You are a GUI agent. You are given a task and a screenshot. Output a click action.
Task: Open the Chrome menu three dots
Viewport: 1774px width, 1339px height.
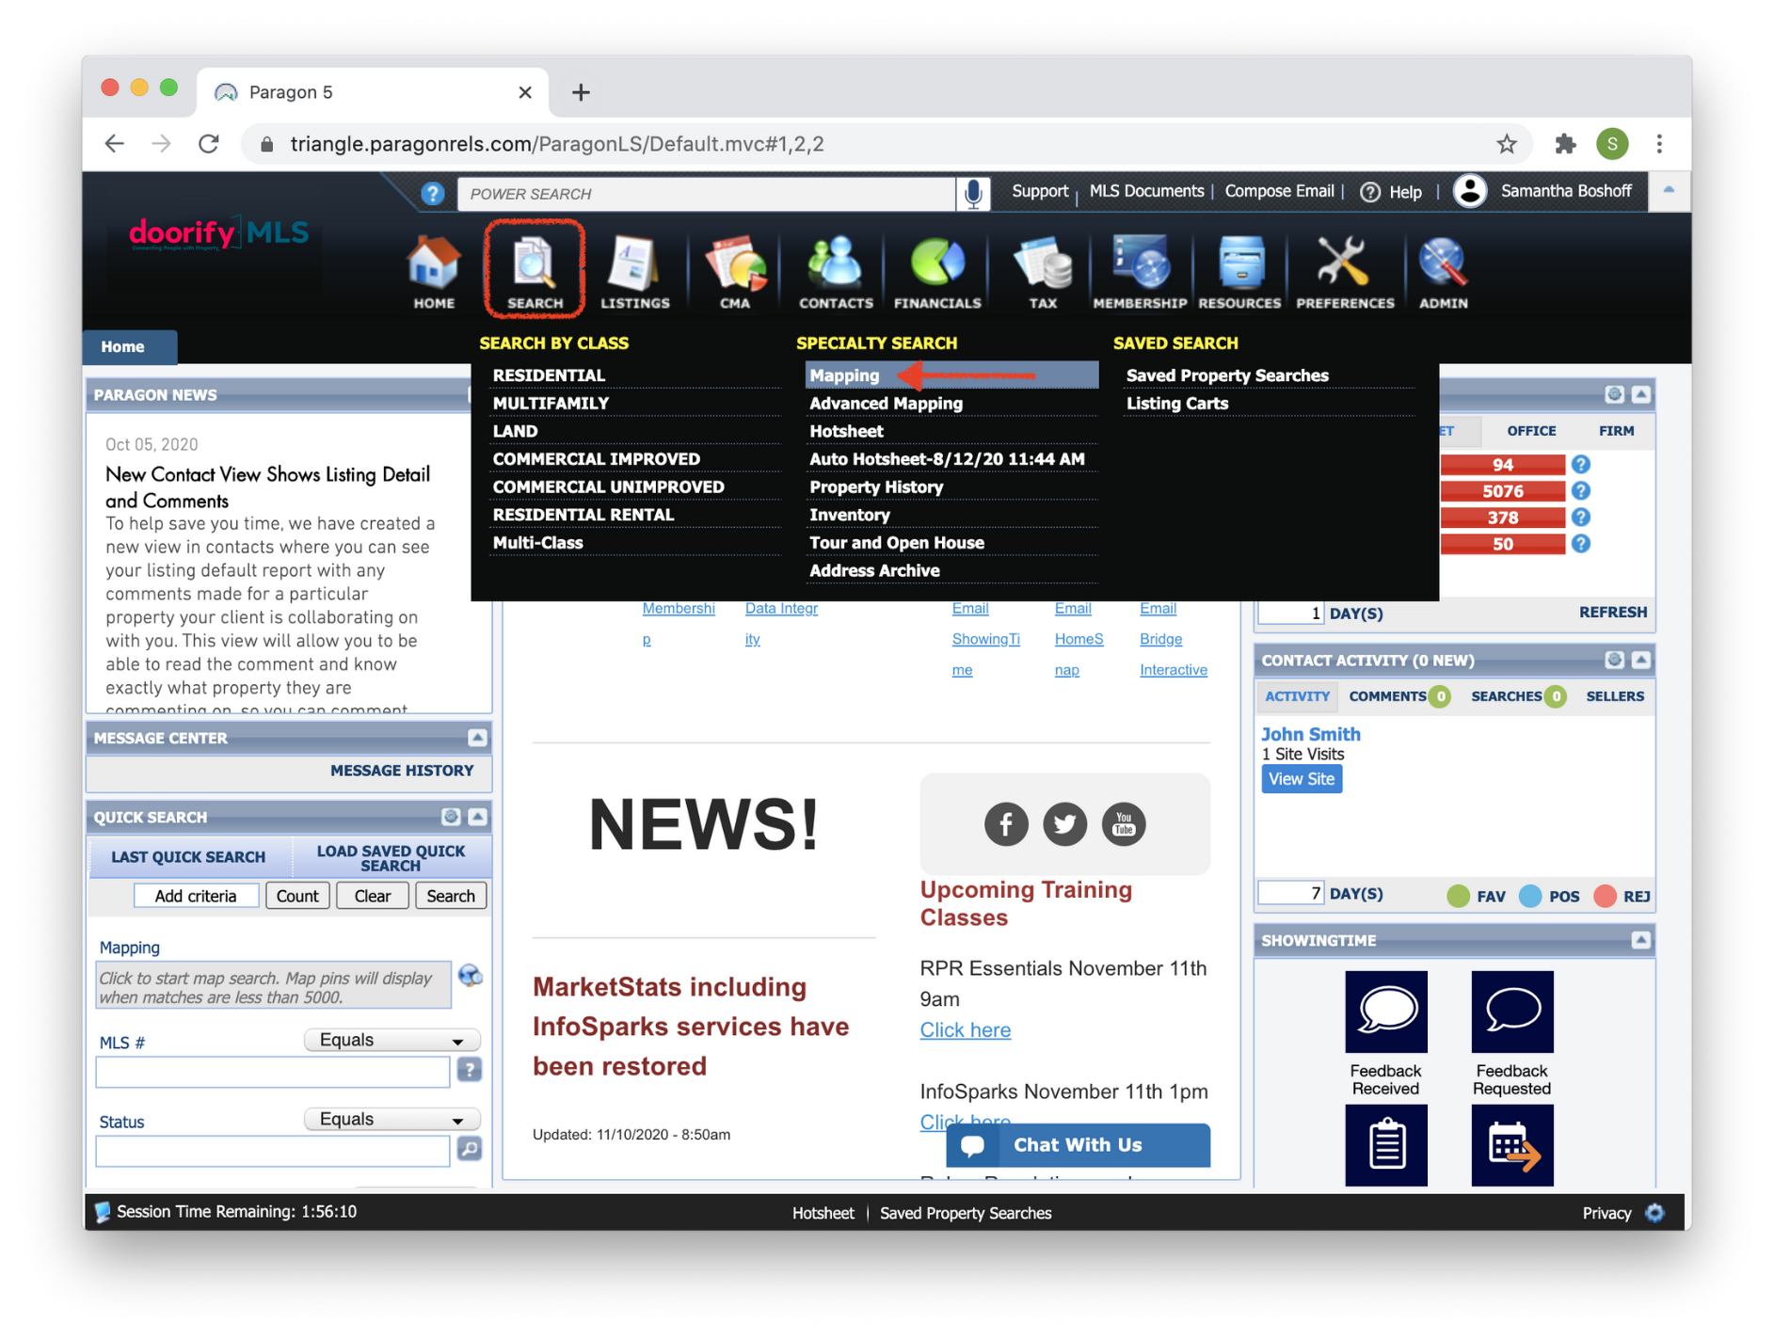pyautogui.click(x=1659, y=144)
